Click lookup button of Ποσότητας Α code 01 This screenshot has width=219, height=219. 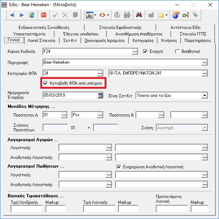[x=64, y=115]
